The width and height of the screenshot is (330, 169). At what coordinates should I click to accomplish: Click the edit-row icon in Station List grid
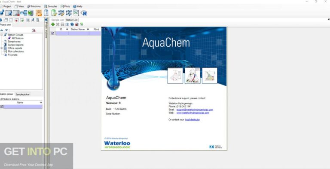52,33
